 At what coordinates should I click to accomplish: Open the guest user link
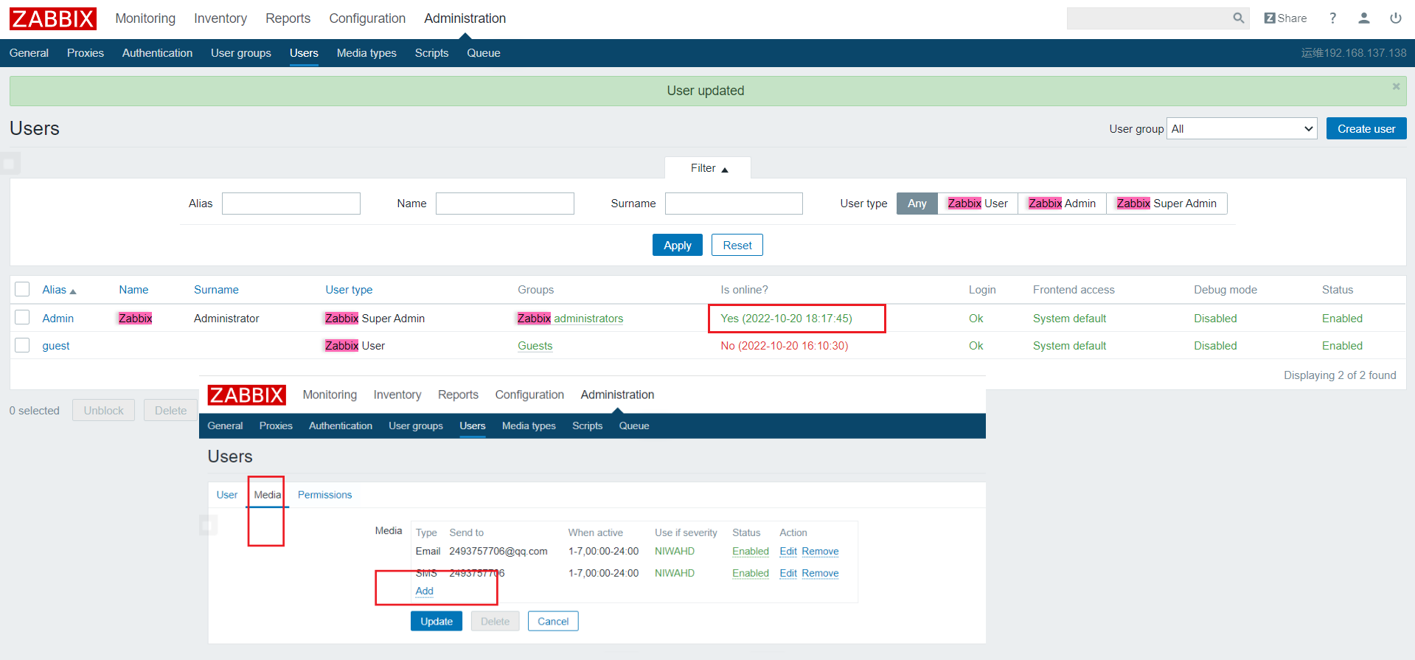pyautogui.click(x=56, y=346)
